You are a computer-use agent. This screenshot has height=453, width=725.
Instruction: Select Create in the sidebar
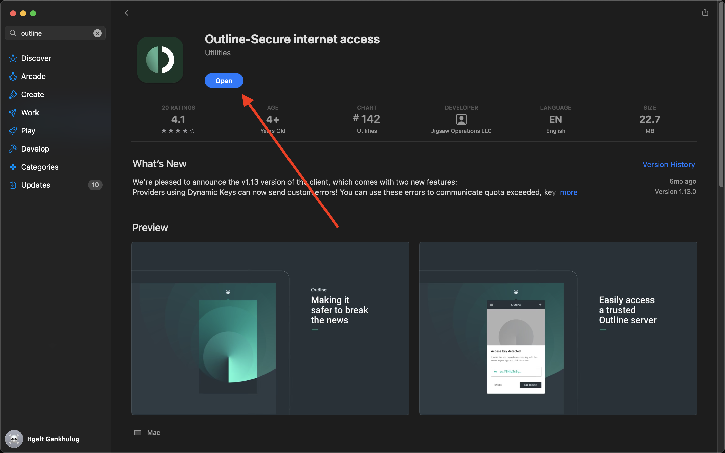pyautogui.click(x=32, y=94)
